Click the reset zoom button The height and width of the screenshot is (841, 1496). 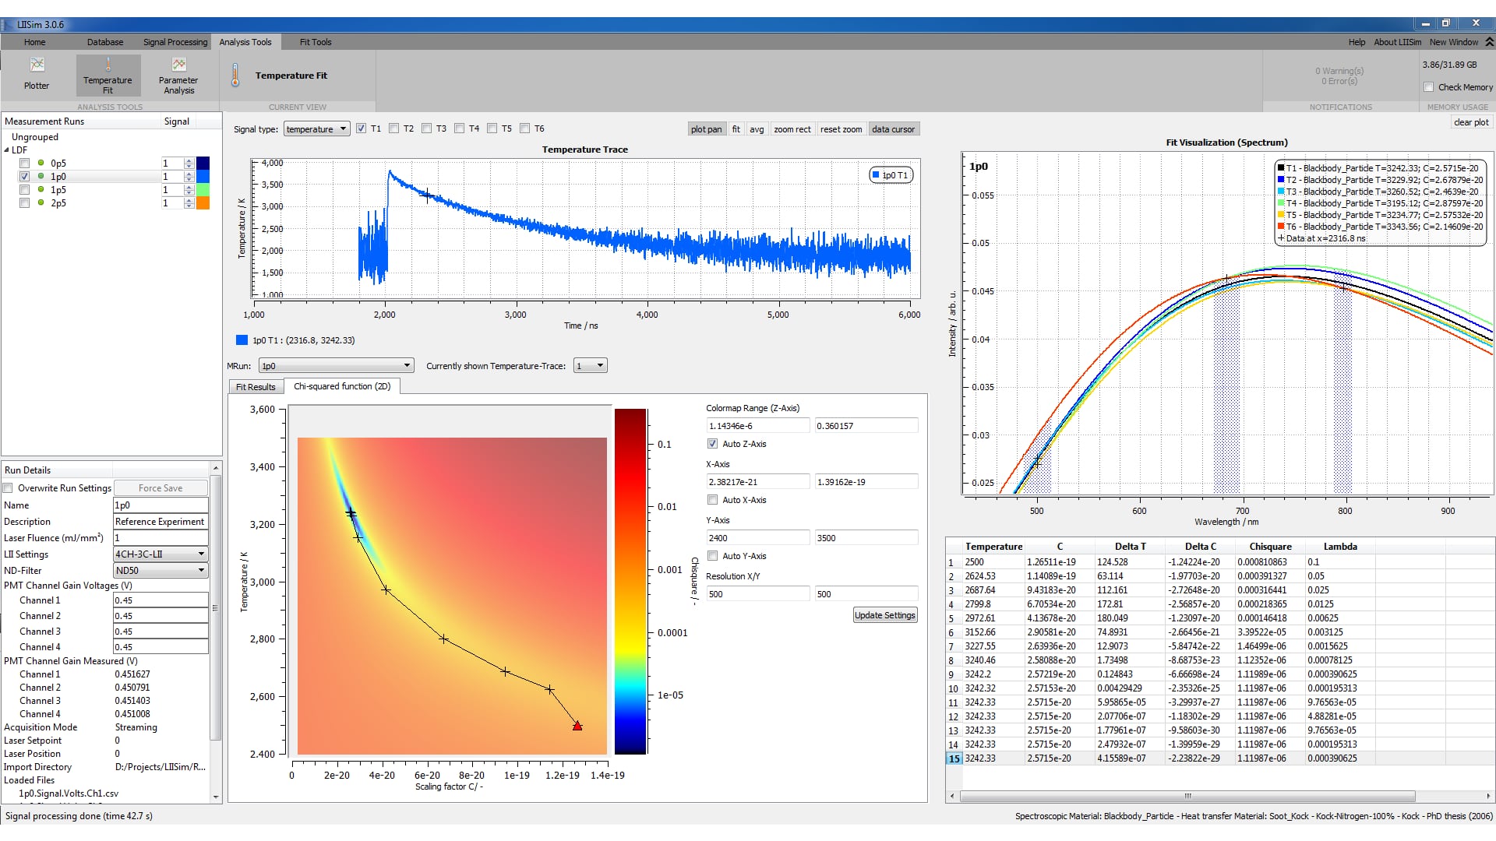tap(841, 129)
